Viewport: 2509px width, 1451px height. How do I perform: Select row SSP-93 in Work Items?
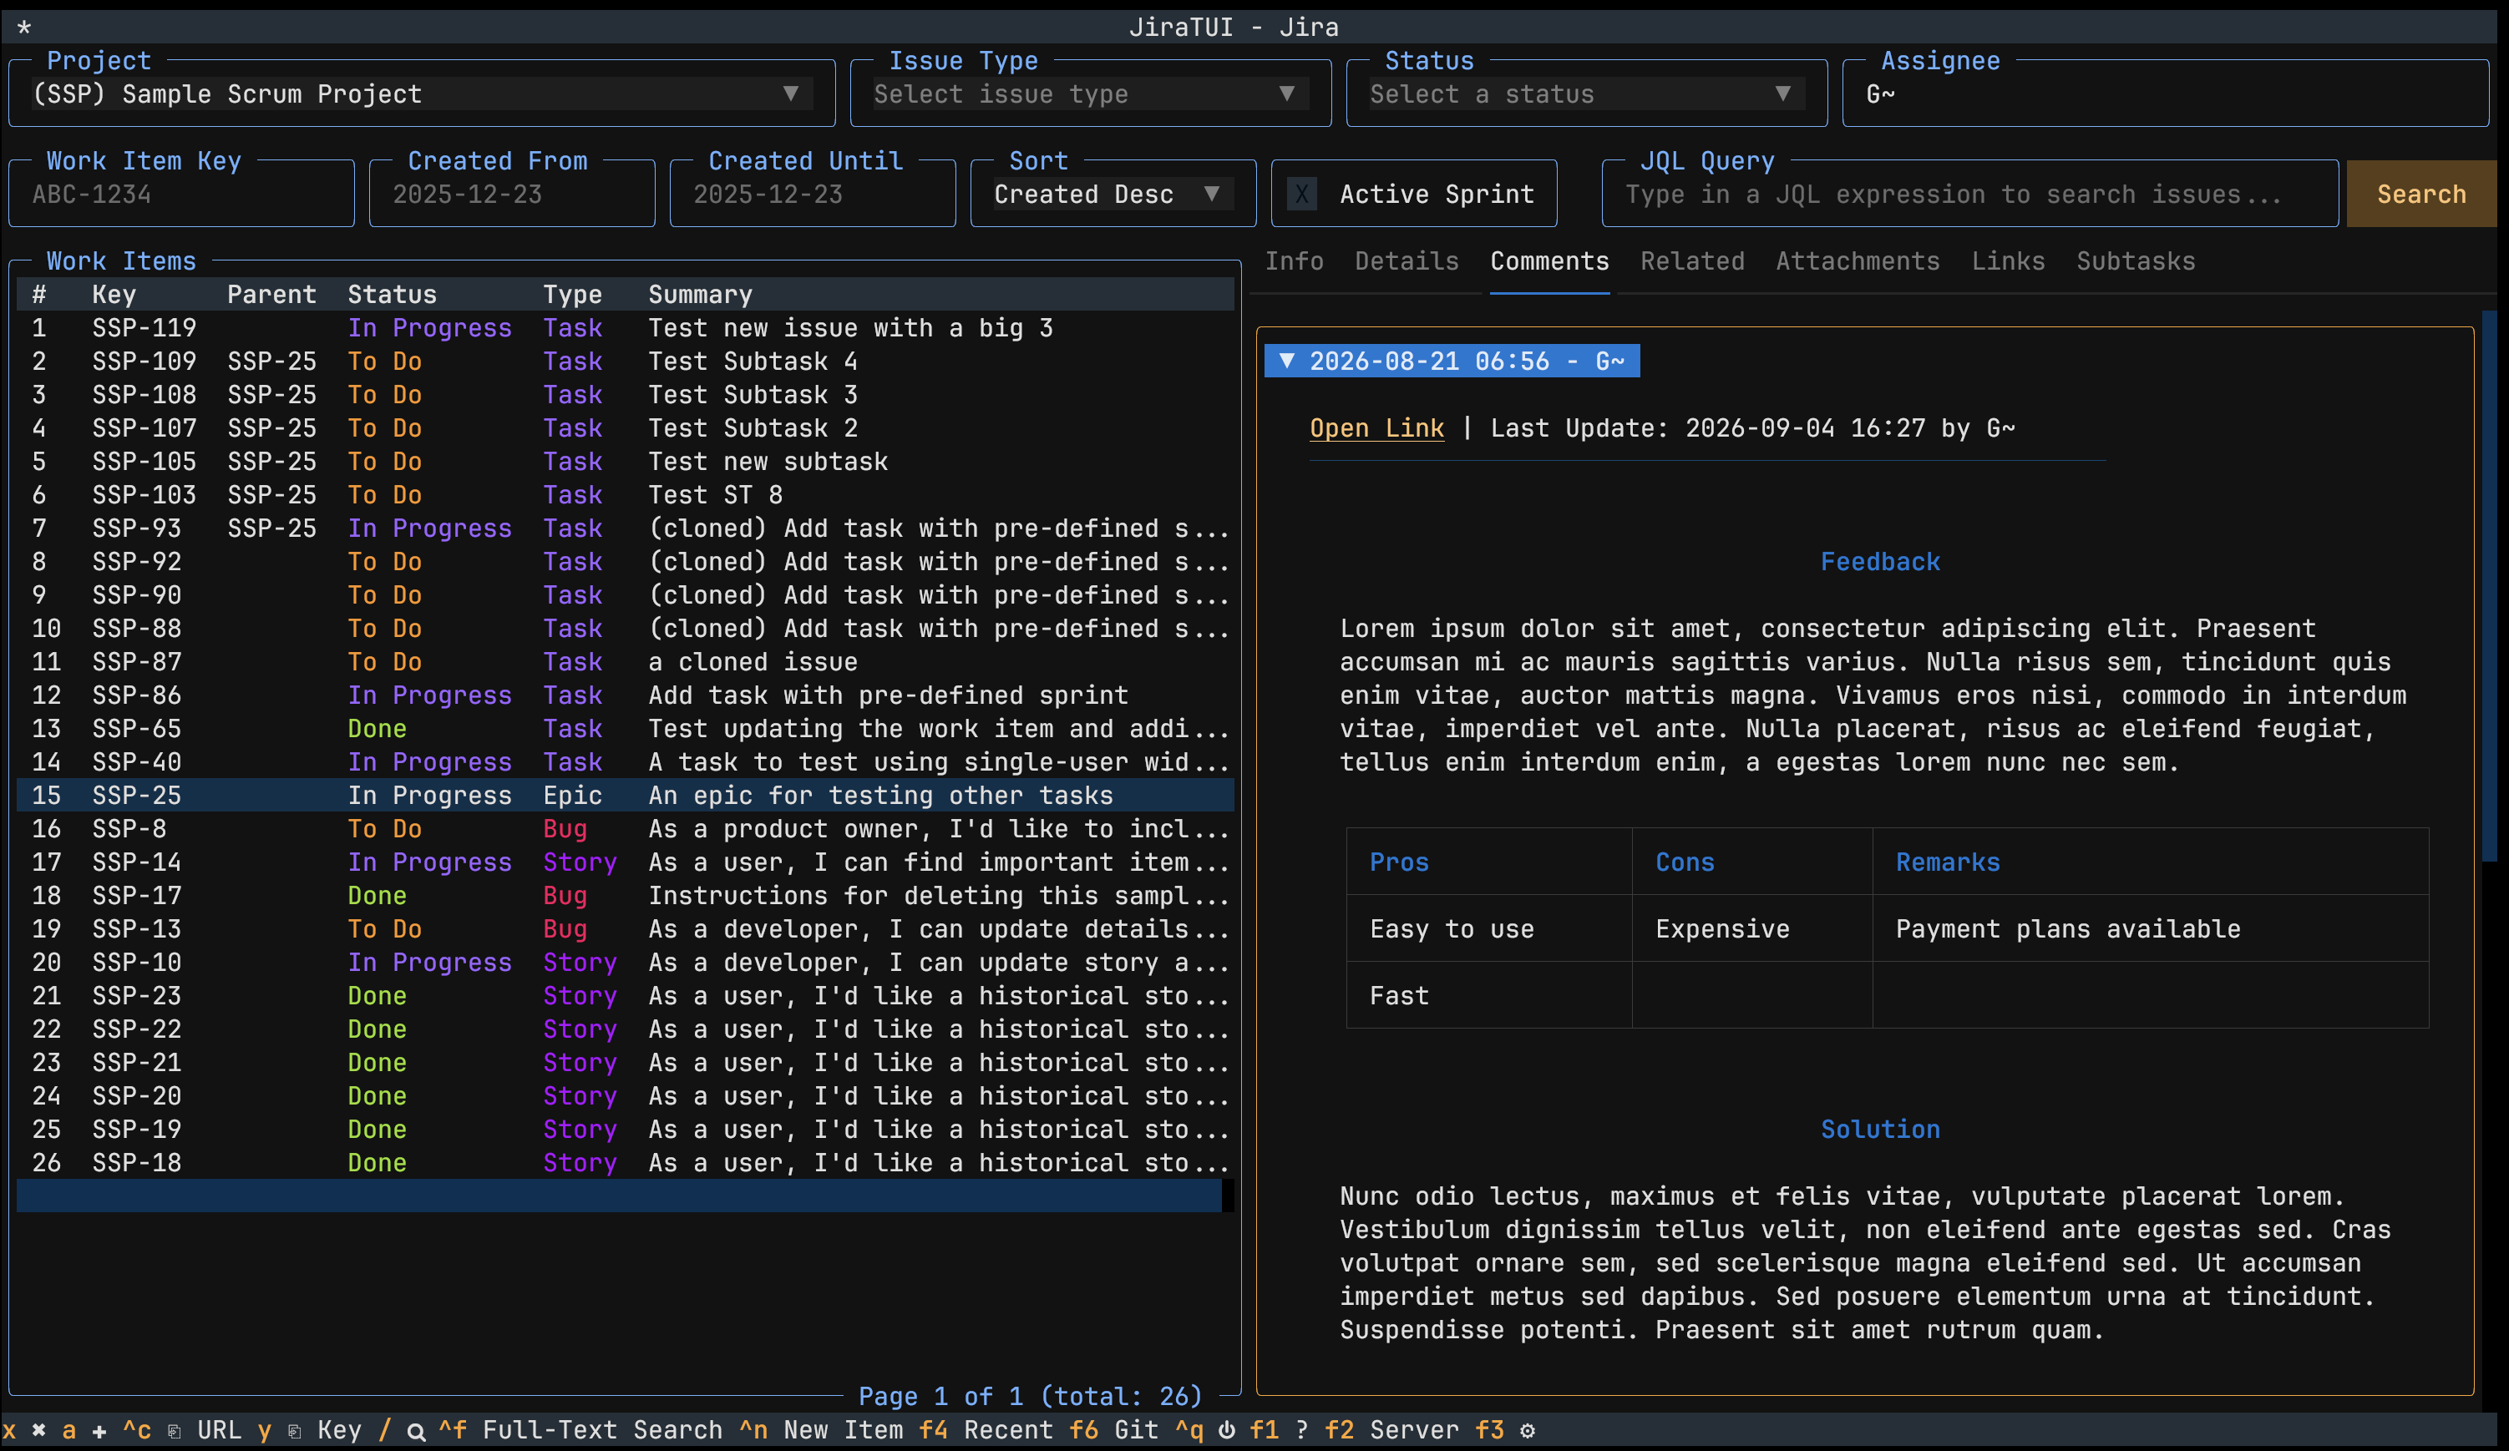point(626,528)
